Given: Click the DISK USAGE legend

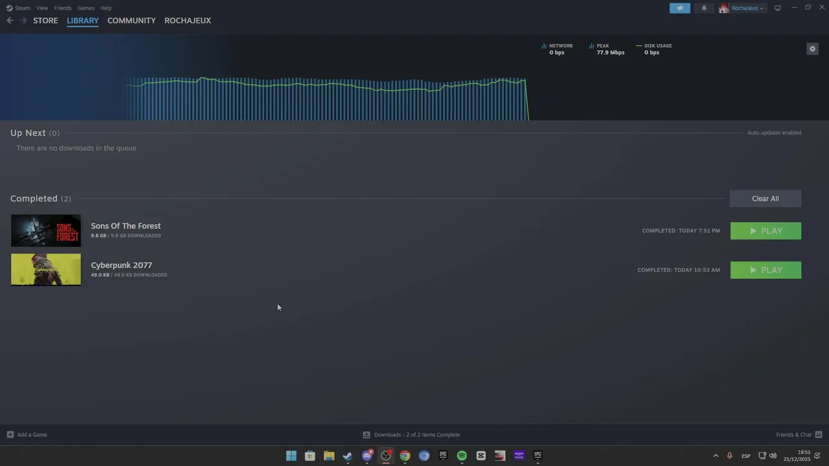Looking at the screenshot, I should point(654,49).
